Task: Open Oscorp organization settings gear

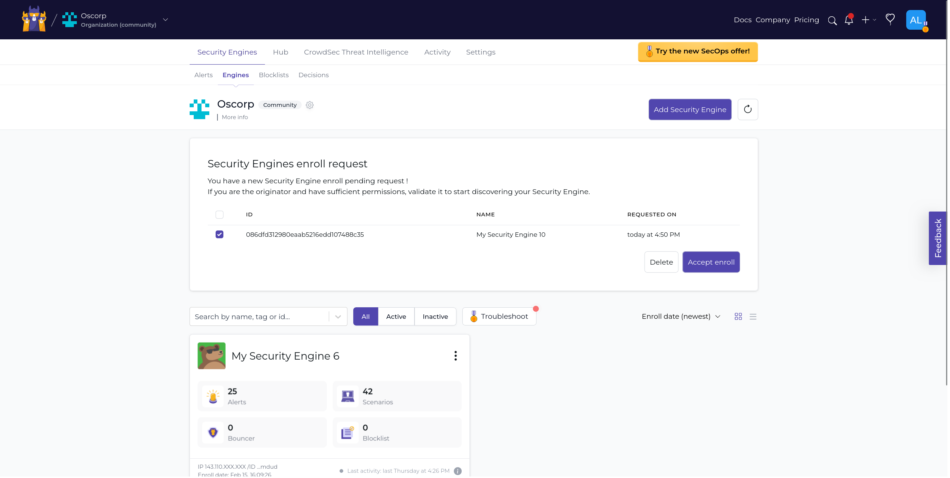Action: tap(310, 105)
